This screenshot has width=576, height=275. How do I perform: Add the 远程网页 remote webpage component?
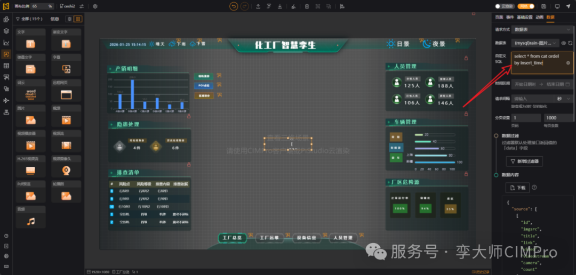pyautogui.click(x=66, y=90)
